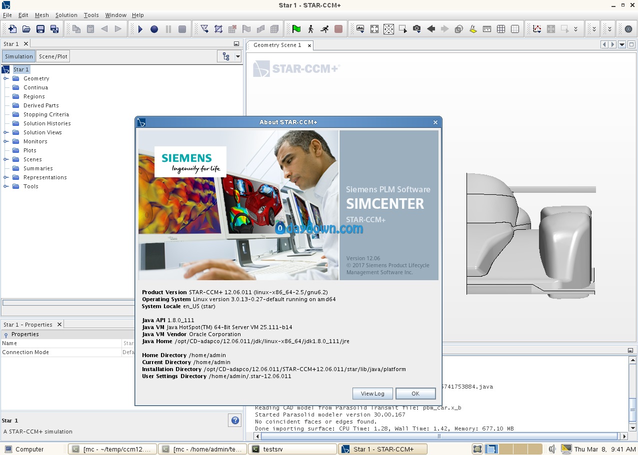This screenshot has height=455, width=638.
Task: Click the blue circle Step icon
Action: click(x=154, y=29)
